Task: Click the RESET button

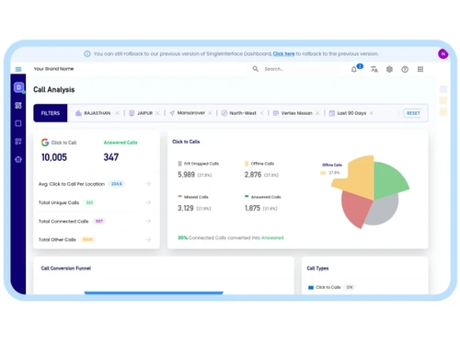Action: [413, 113]
